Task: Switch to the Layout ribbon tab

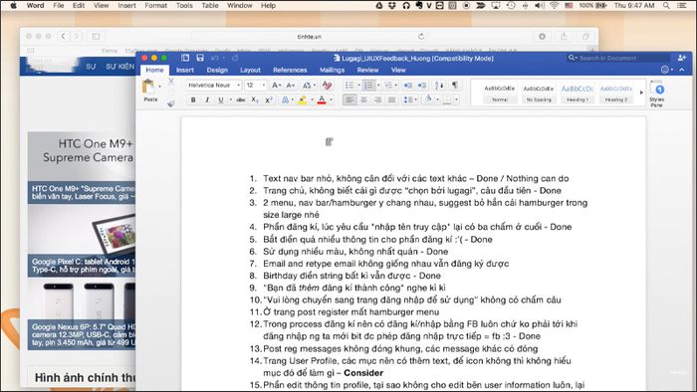Action: pos(250,71)
